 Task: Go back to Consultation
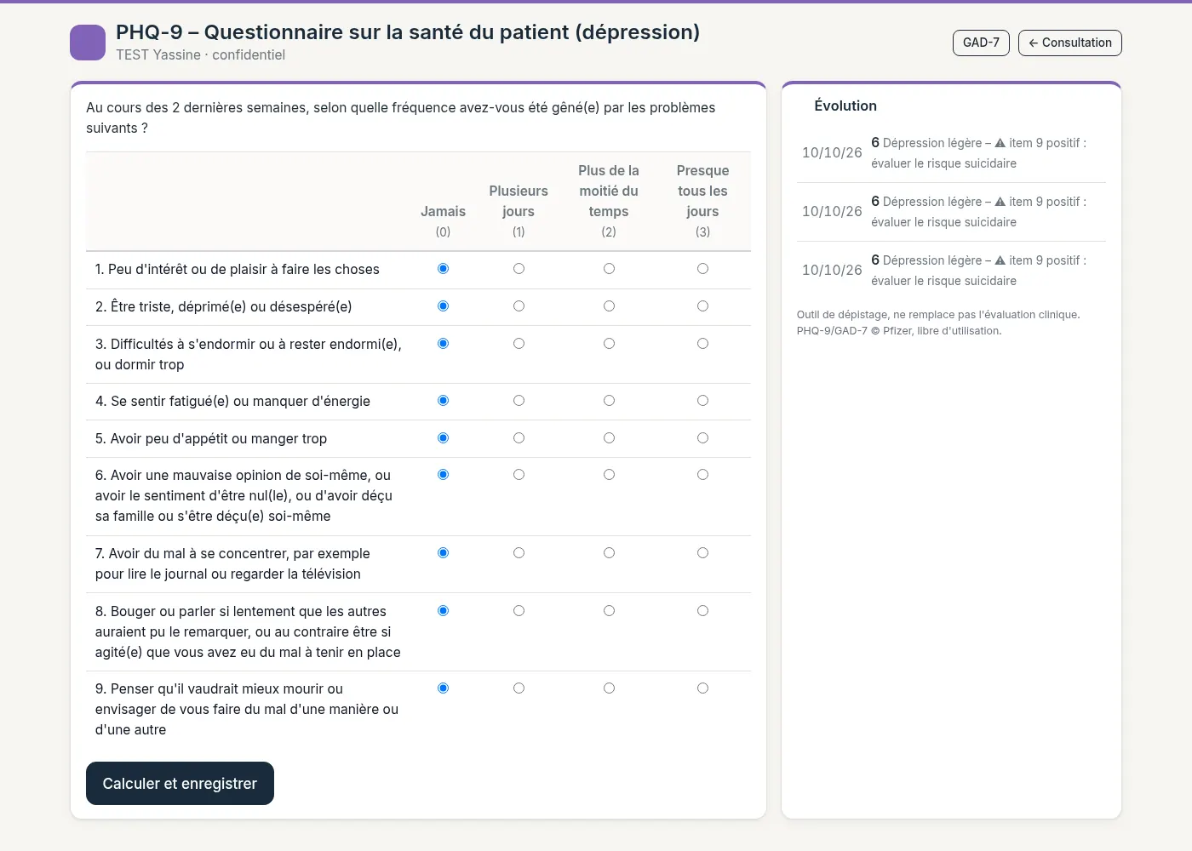point(1070,43)
